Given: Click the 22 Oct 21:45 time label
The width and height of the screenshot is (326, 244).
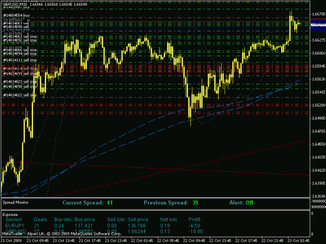Looking at the screenshot, I should (x=272, y=241).
